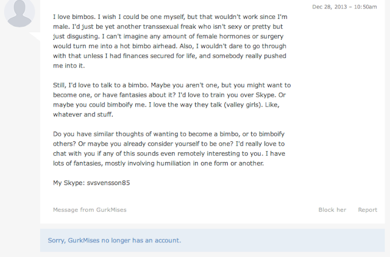Viewport: 390px width, 257px height.
Task: Click the "10:50am" time in the timestamp
Action: [x=364, y=7]
